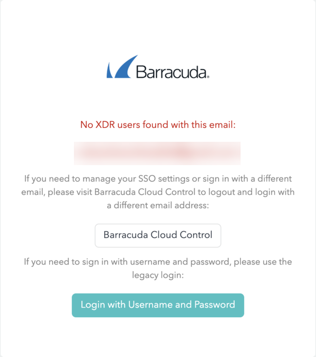Image resolution: width=316 pixels, height=357 pixels.
Task: Select the red 'No XDR users found' message
Action: (158, 125)
